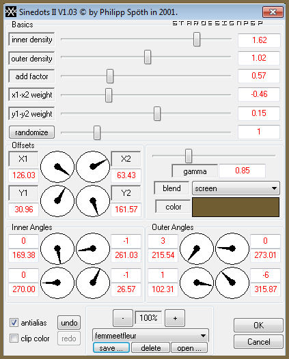
Task: Click the inner angle dial showing 169.38
Action: pyautogui.click(x=57, y=248)
